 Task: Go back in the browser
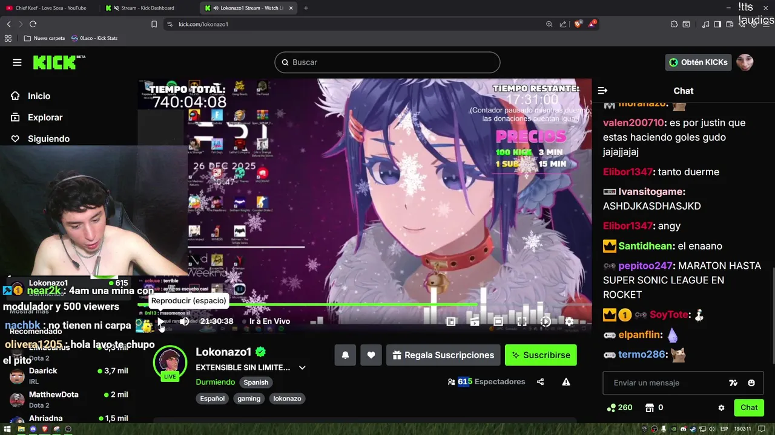(8, 24)
